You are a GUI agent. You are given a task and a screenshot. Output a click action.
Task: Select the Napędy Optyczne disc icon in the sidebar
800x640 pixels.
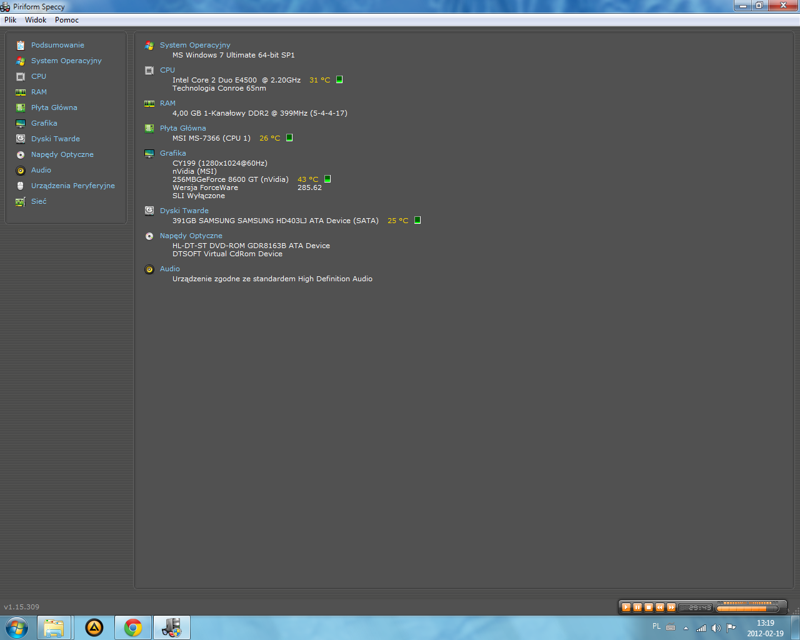[x=21, y=154]
